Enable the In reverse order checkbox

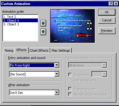click(x=70, y=89)
